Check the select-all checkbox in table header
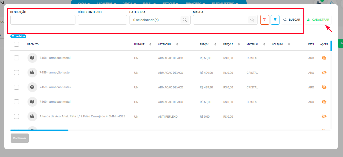The width and height of the screenshot is (343, 157). 16,44
